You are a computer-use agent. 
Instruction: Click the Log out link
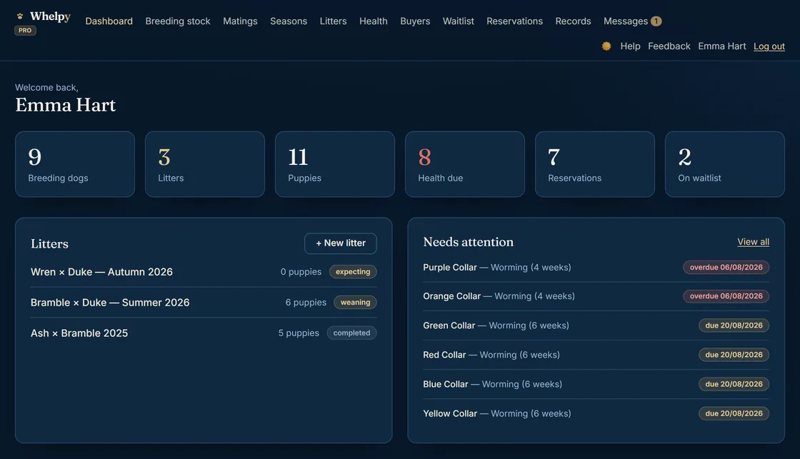[769, 46]
